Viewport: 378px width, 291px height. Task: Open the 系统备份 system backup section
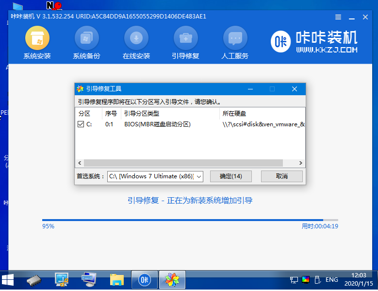click(x=86, y=43)
